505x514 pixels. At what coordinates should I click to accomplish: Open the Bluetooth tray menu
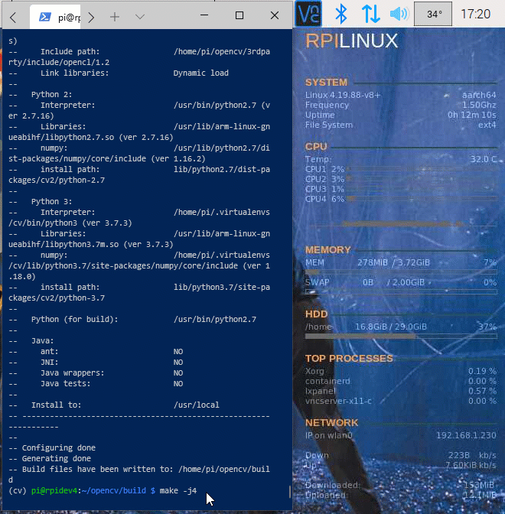click(x=341, y=14)
